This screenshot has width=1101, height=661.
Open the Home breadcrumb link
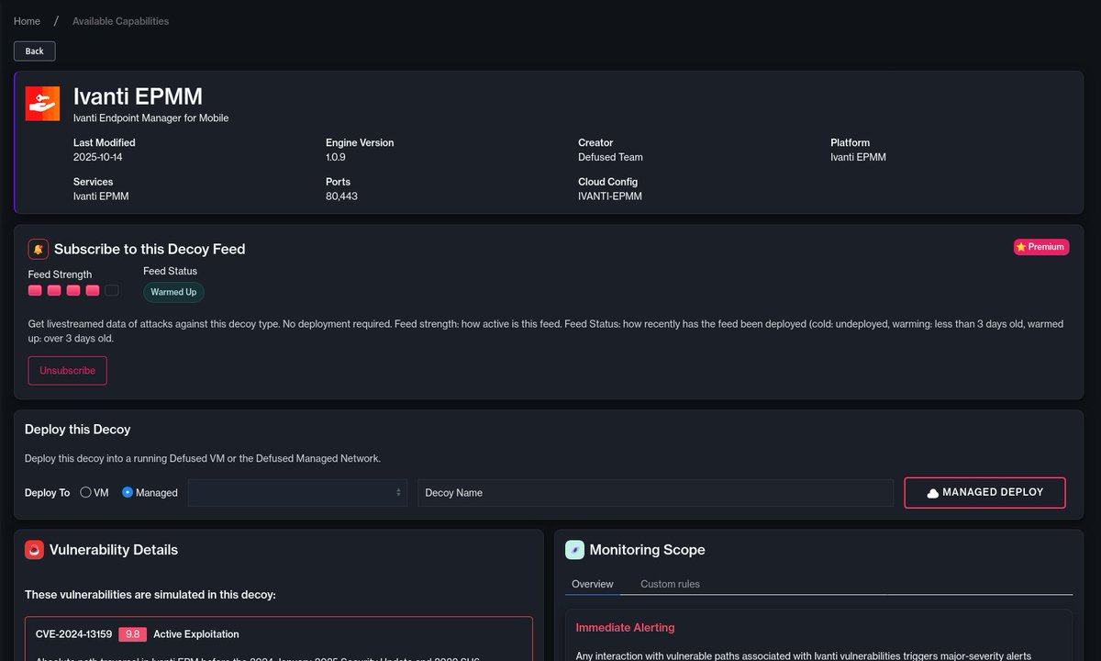(27, 21)
